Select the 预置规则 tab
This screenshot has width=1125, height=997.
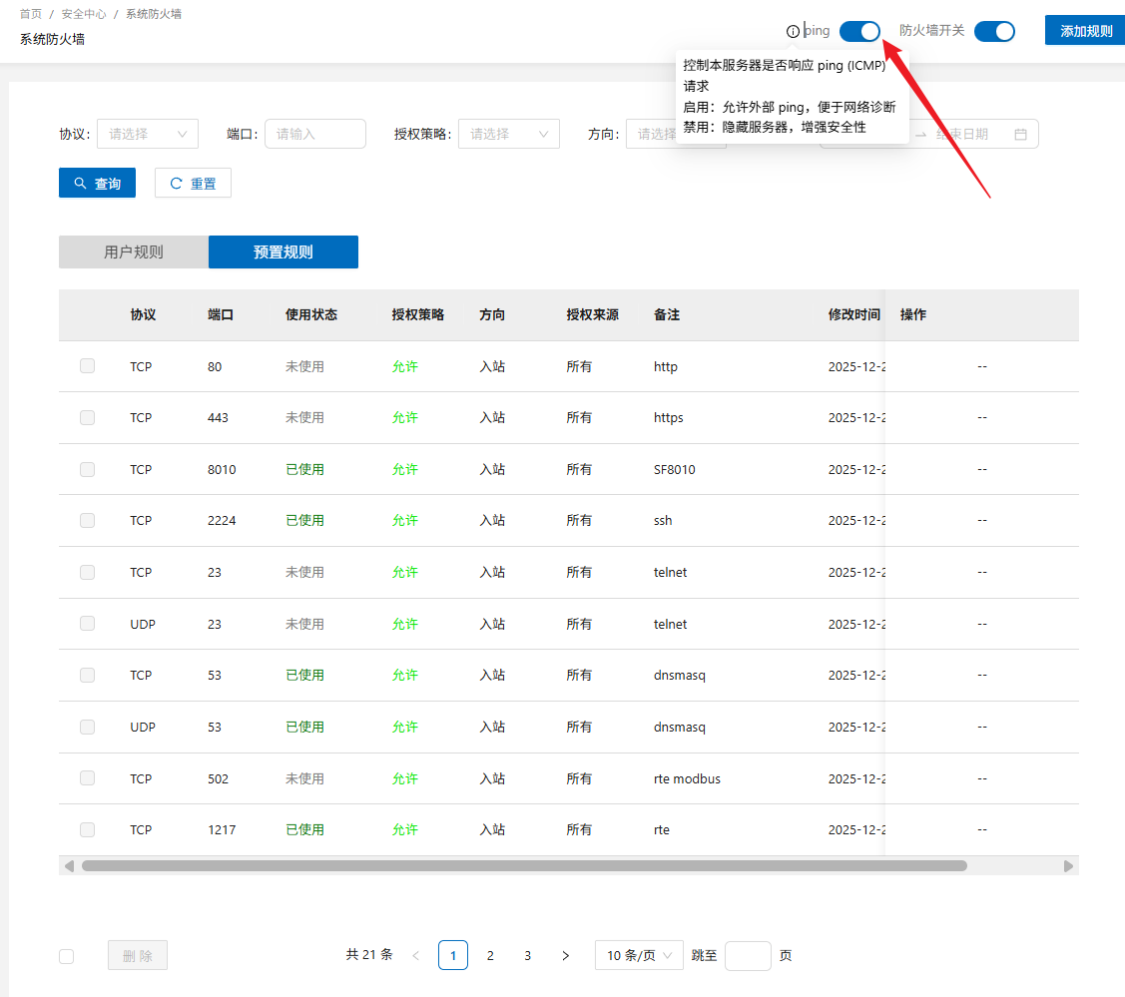283,252
